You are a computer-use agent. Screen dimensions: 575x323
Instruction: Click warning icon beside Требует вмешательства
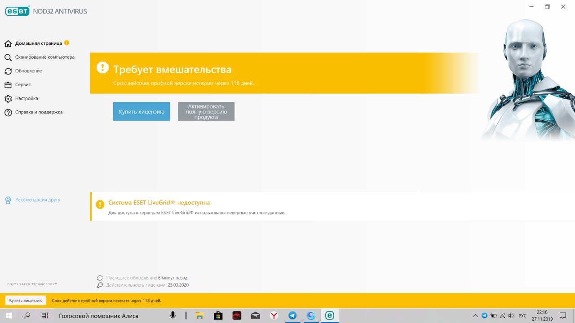tap(102, 68)
